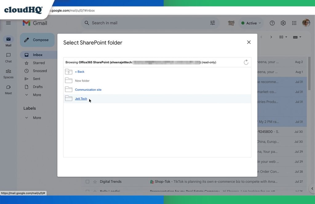Image resolution: width=315 pixels, height=204 pixels.
Task: Open Chat from left sidebar
Action: [8, 57]
